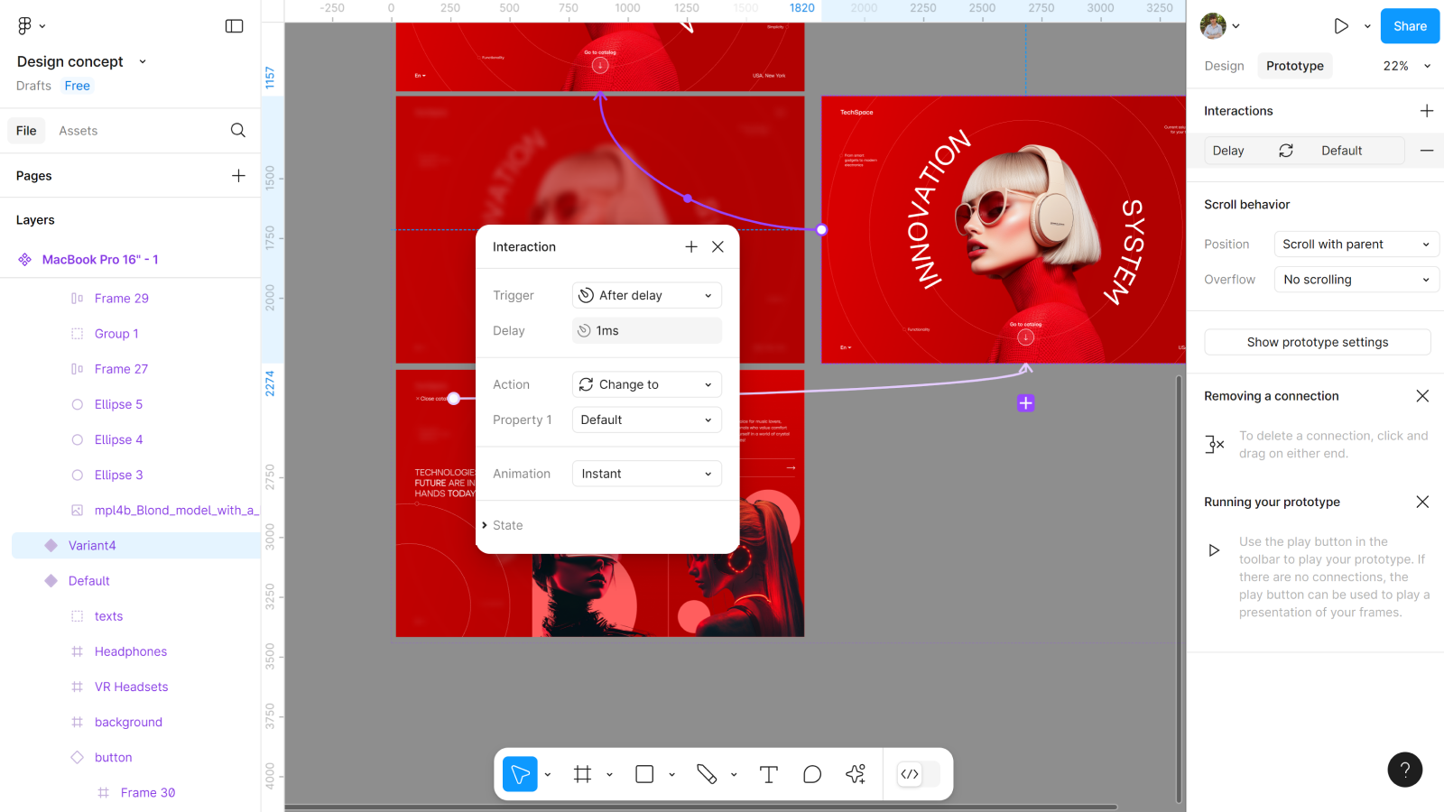Search layers with the magnifier icon
Viewport: 1444px width, 812px height.
click(237, 131)
